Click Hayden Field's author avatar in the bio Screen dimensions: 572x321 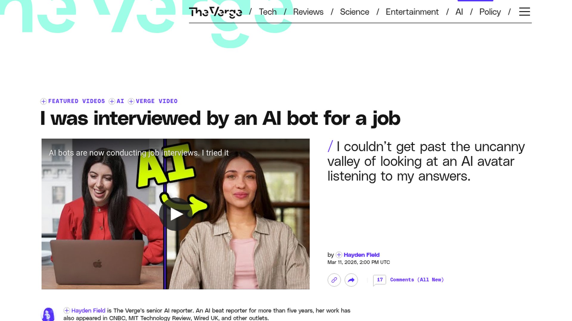(48, 314)
